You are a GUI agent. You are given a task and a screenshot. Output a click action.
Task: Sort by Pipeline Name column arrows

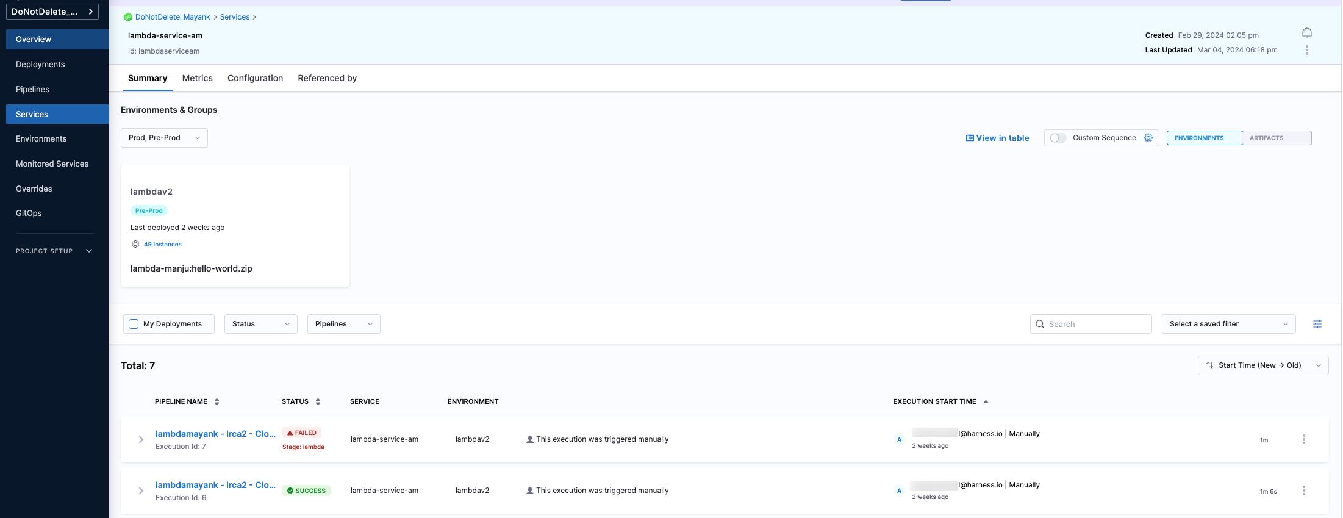(x=217, y=401)
